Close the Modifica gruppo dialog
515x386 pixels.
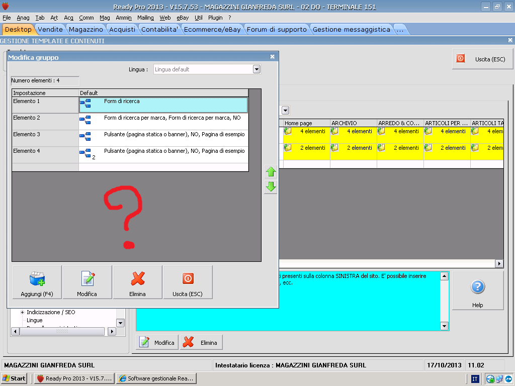(272, 57)
